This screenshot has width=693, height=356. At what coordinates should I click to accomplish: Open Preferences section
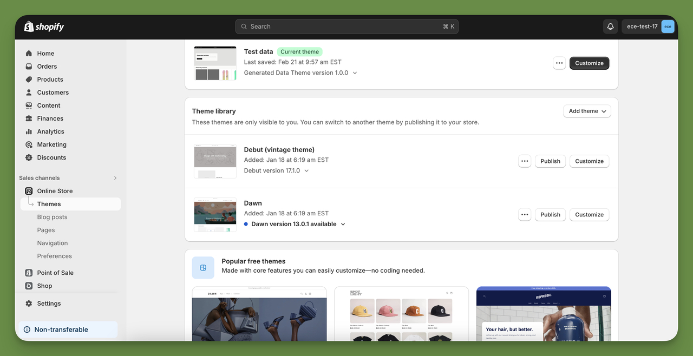click(55, 256)
